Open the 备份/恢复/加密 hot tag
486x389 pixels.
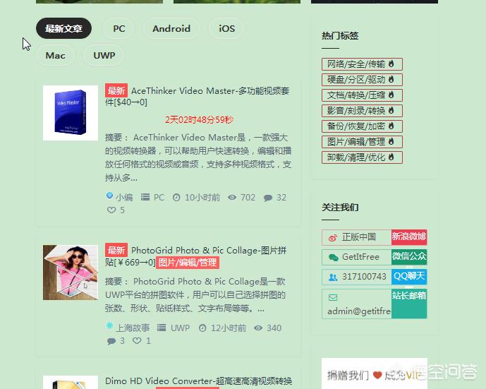pos(362,126)
